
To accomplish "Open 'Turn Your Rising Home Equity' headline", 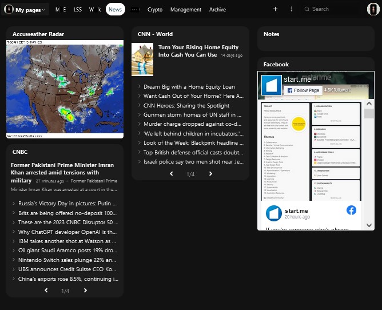I will pyautogui.click(x=198, y=51).
